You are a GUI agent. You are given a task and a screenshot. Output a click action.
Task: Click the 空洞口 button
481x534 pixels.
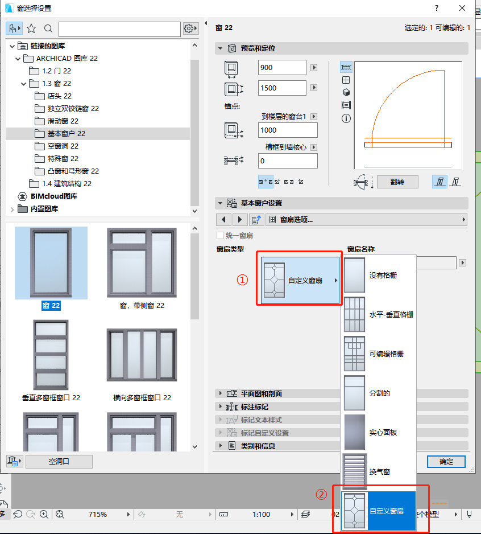[59, 462]
